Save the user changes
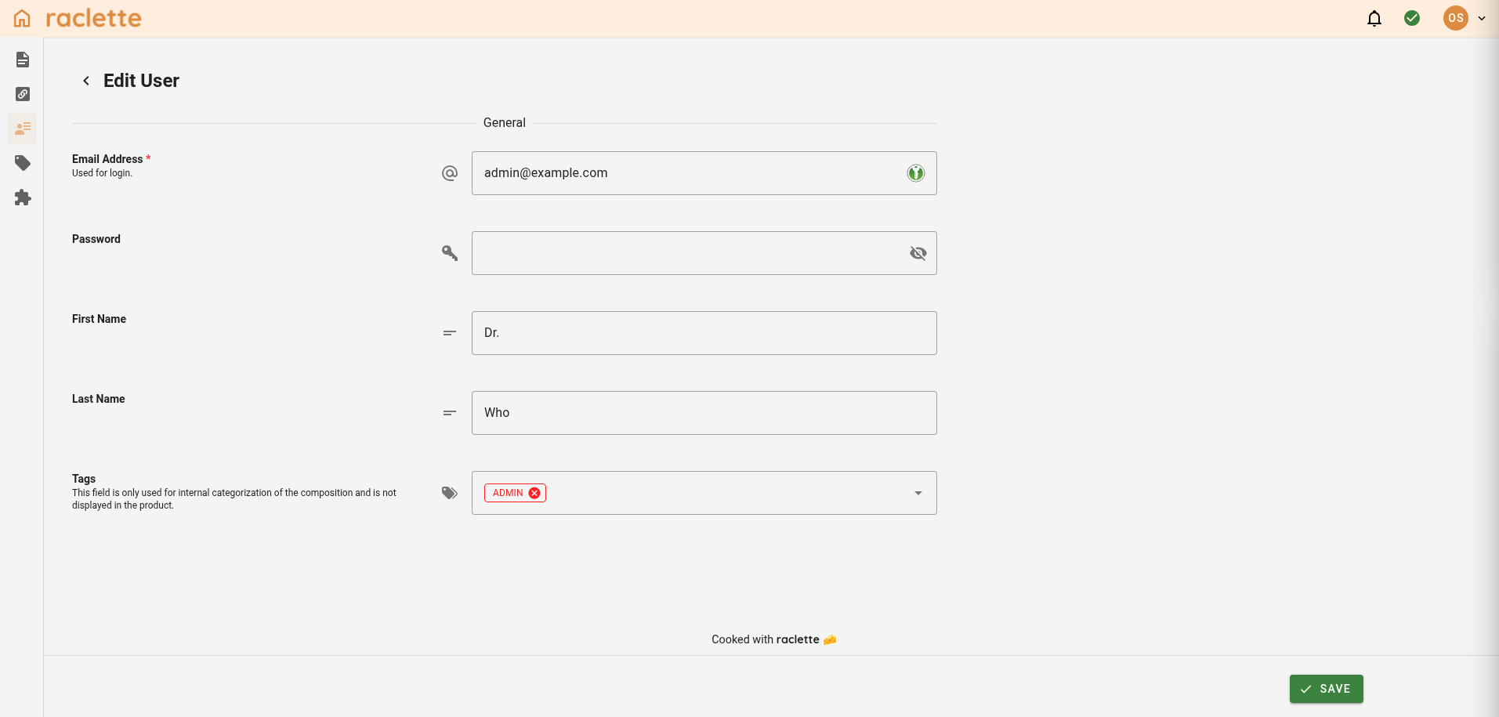Viewport: 1499px width, 717px height. pyautogui.click(x=1326, y=689)
